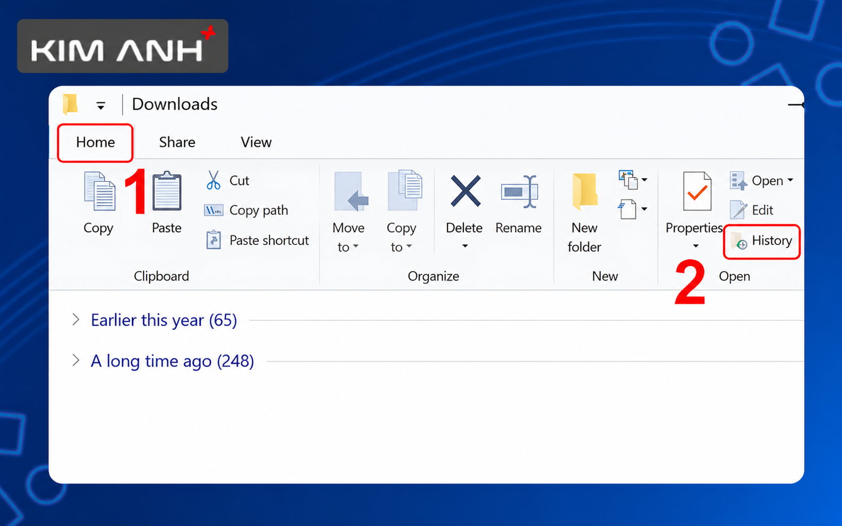Open the Move to dropdown arrow
Screen dimensions: 842x526
(x=356, y=247)
